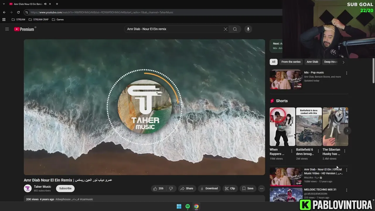The width and height of the screenshot is (375, 211).
Task: Start voice search with microphone icon
Action: tap(248, 29)
